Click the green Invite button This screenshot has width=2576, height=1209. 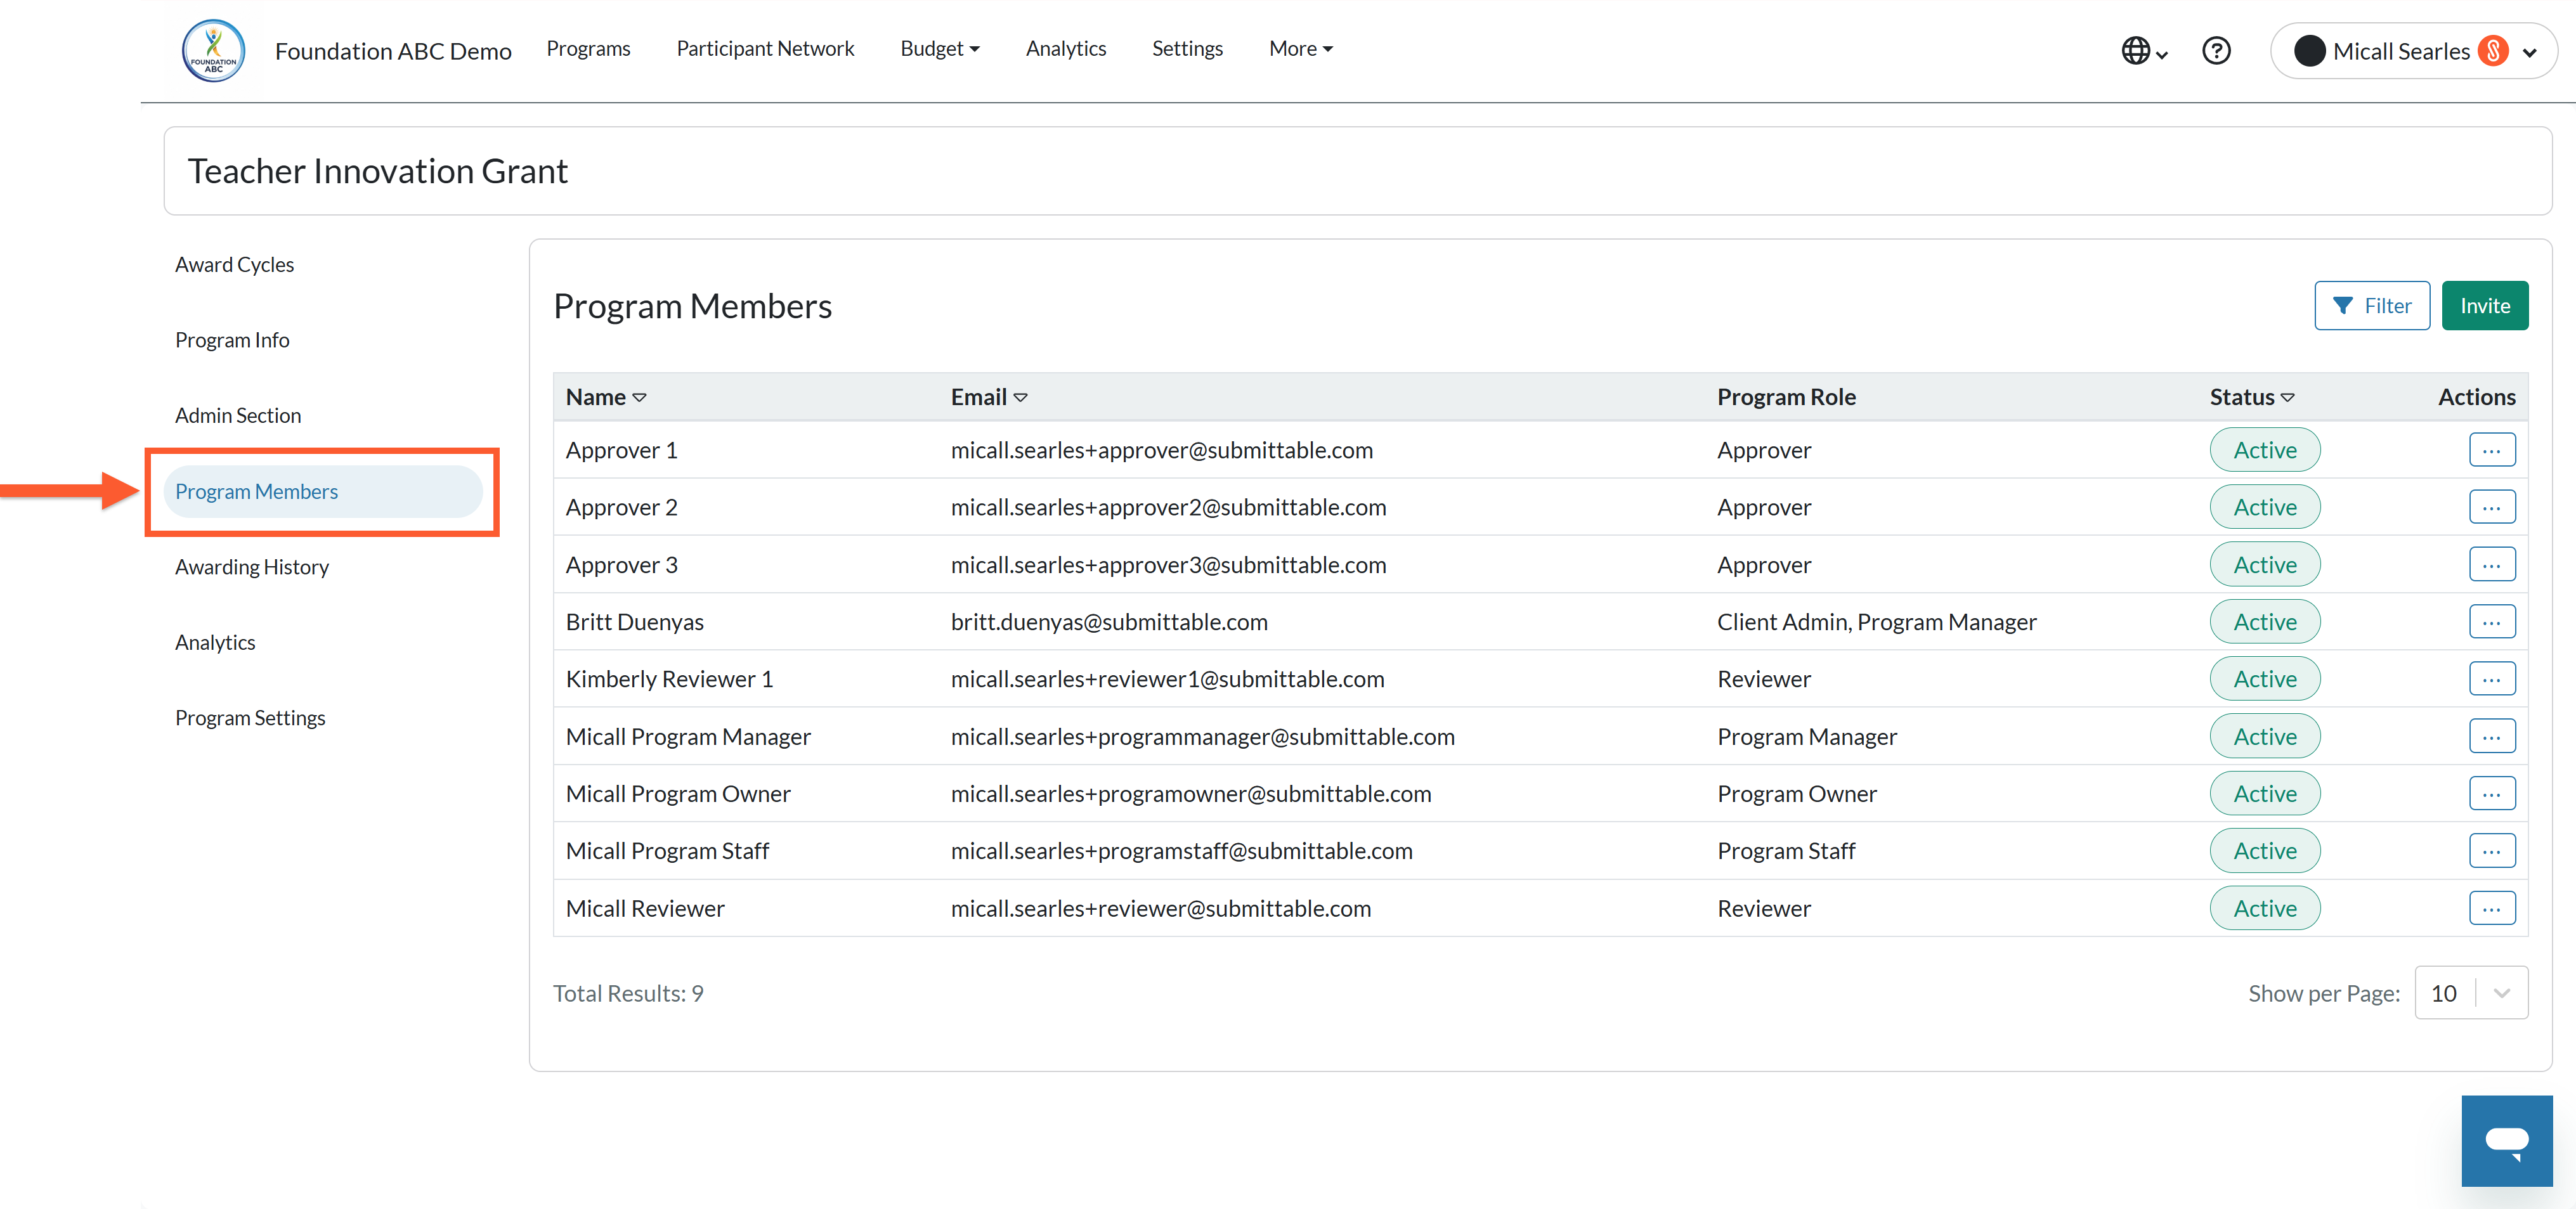coord(2484,305)
